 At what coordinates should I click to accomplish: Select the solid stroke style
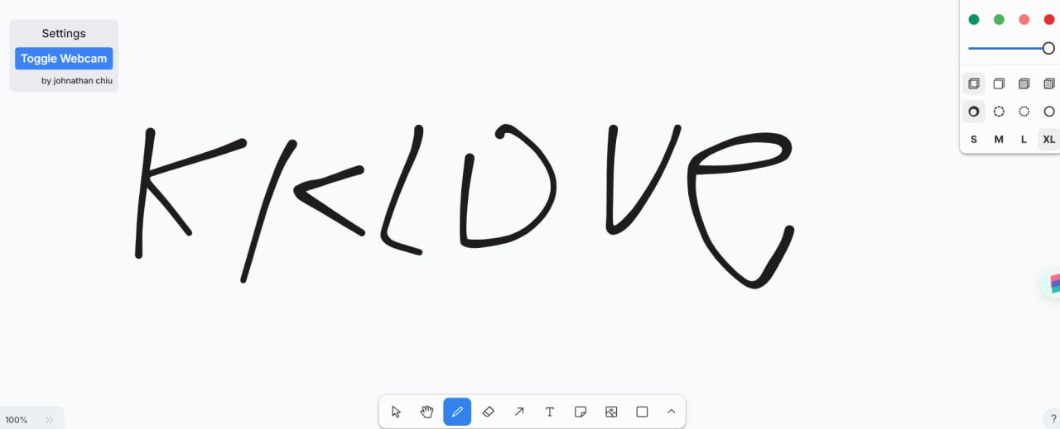[x=1049, y=112]
